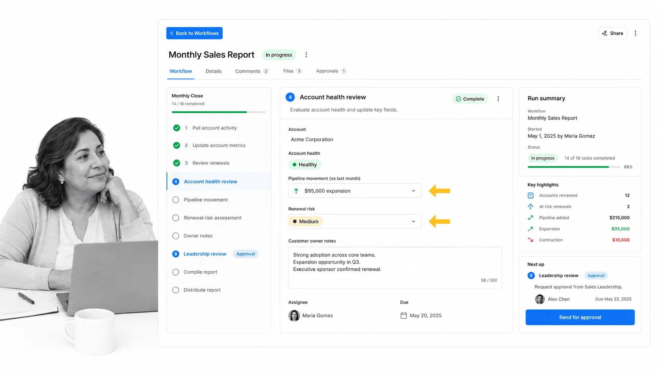Click Alex Chen's avatar in Next up
The width and height of the screenshot is (658, 370).
tap(540, 299)
